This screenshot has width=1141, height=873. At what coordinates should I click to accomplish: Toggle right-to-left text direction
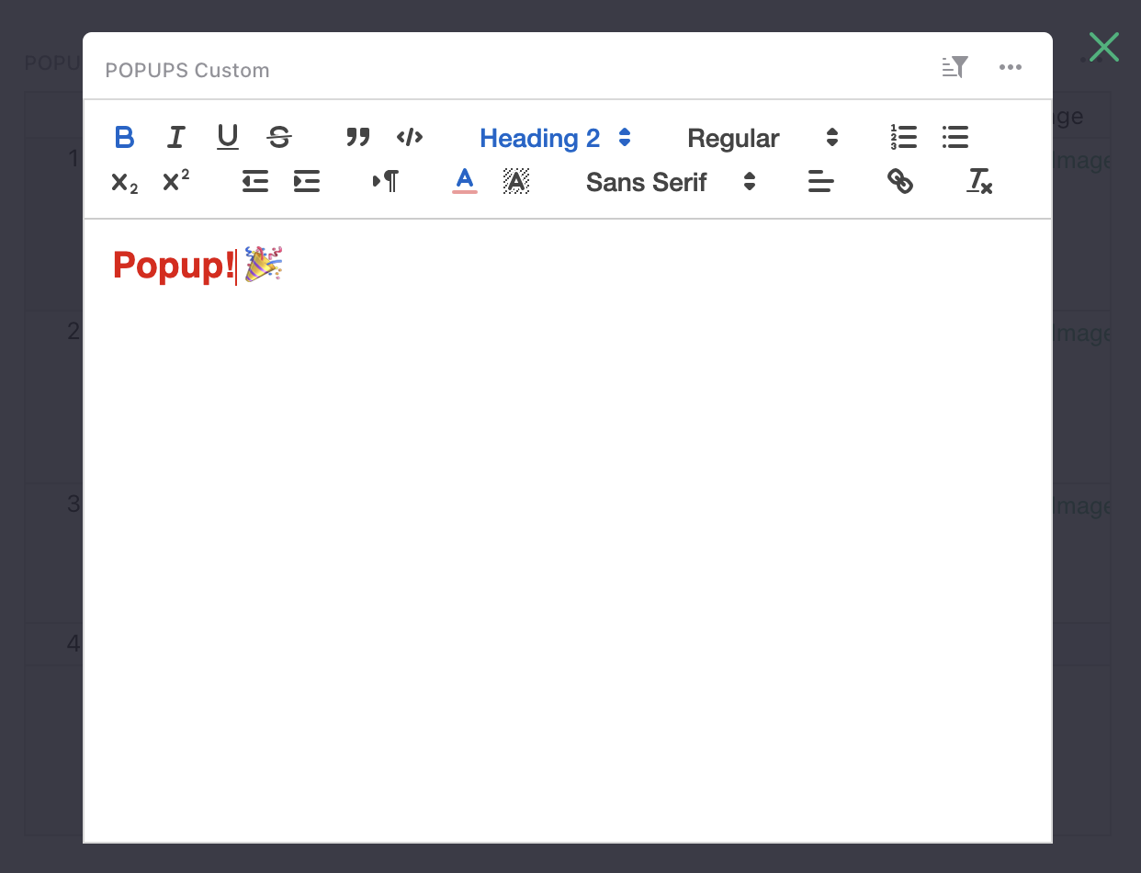[385, 181]
